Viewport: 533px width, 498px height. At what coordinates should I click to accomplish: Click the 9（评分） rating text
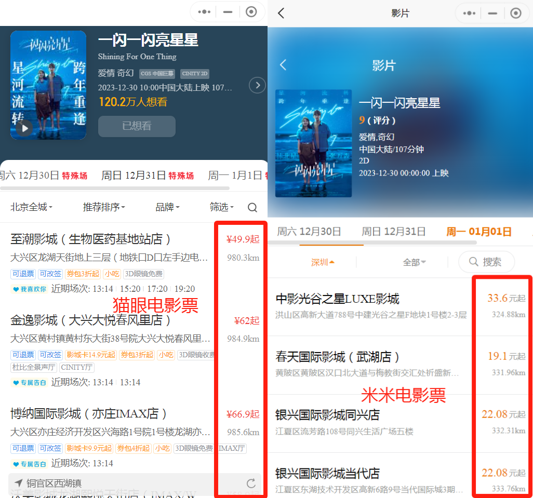click(377, 120)
